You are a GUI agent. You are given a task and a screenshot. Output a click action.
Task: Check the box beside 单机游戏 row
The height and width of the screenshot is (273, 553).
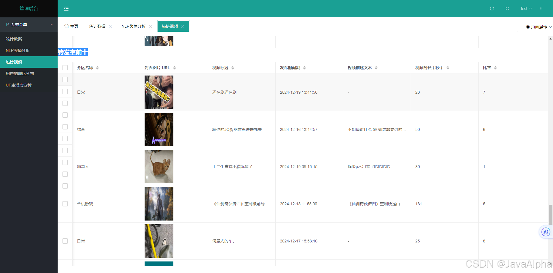click(x=65, y=204)
